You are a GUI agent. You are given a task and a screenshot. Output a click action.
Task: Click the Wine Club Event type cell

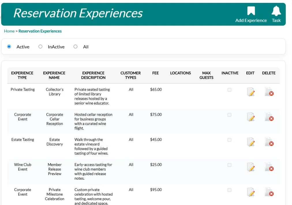coord(23,167)
